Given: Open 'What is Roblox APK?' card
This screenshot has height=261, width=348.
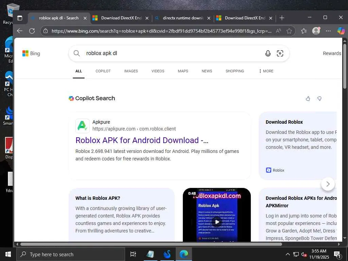Looking at the screenshot, I should pyautogui.click(x=122, y=215).
